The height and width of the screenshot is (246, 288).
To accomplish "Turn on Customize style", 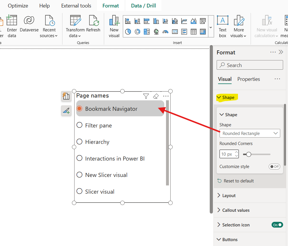I will (274, 166).
